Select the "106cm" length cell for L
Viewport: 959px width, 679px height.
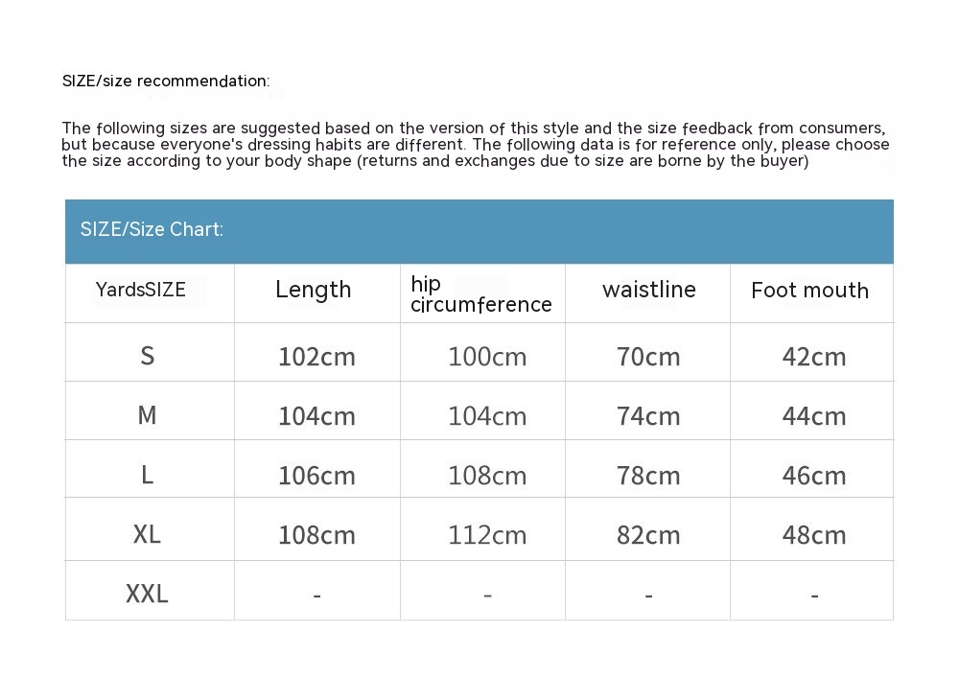coord(316,476)
